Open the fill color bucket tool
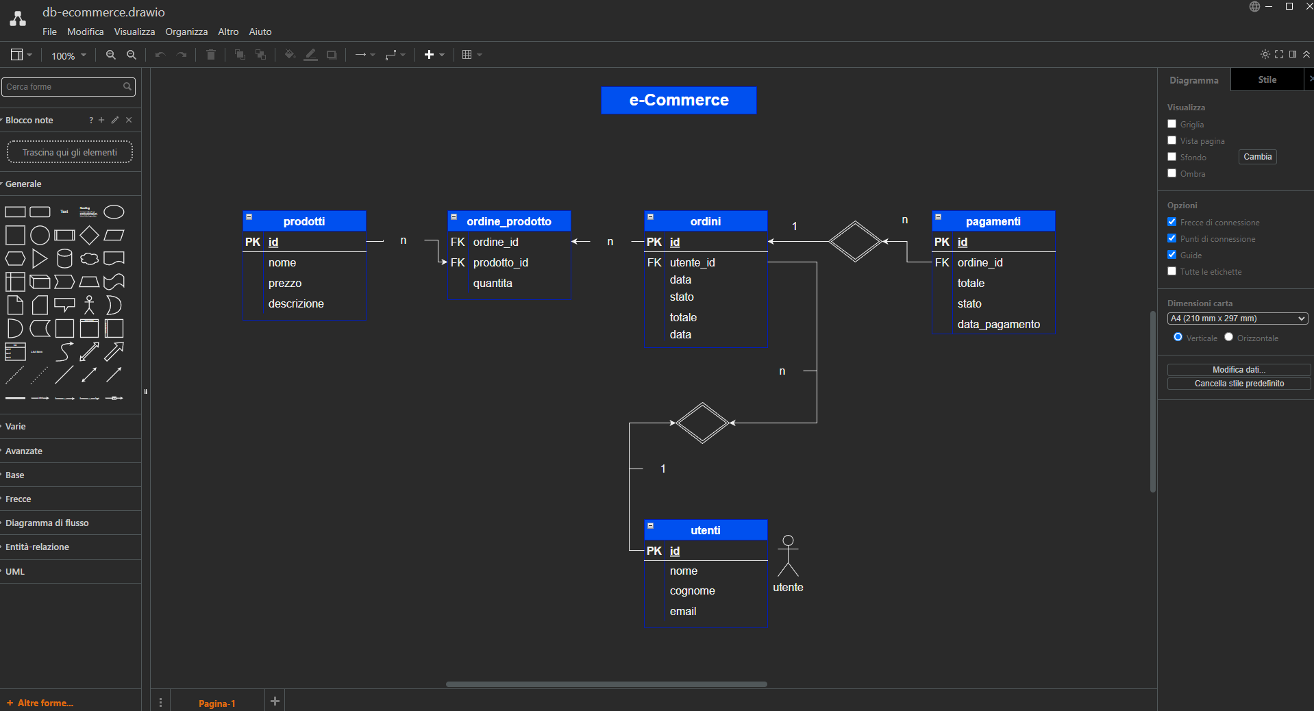 (290, 55)
